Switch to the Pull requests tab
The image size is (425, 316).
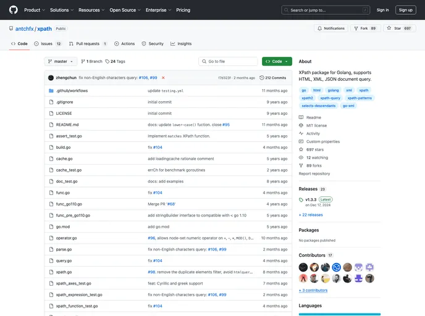[88, 44]
